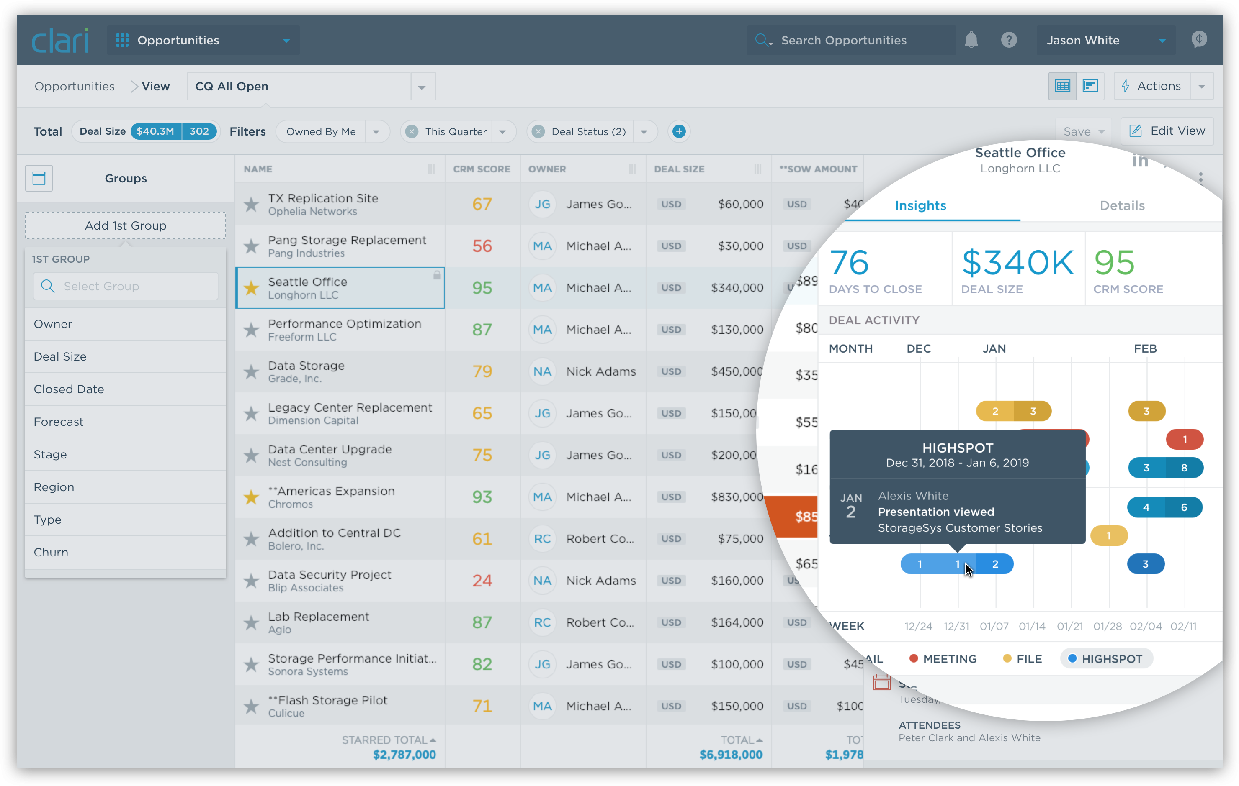Collapse the Groups panel icon

[39, 178]
